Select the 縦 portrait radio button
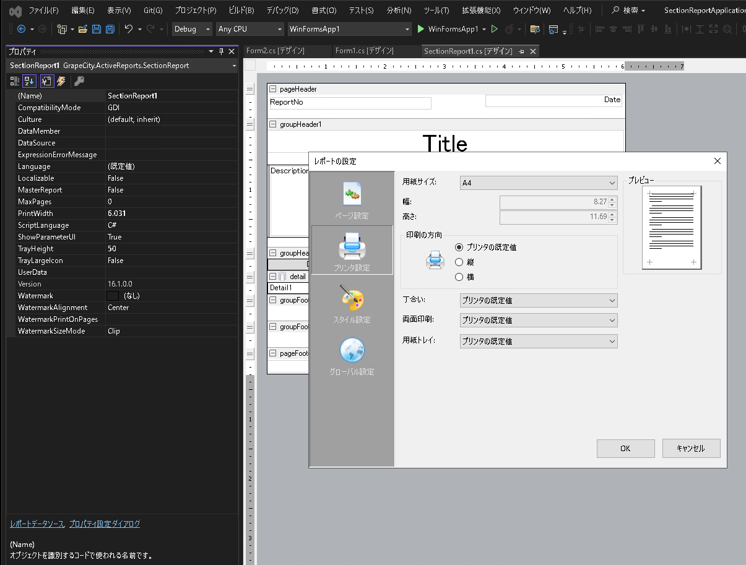The height and width of the screenshot is (565, 746). coord(459,262)
